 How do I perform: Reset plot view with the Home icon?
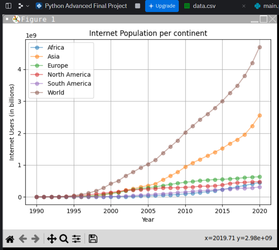tap(10, 239)
